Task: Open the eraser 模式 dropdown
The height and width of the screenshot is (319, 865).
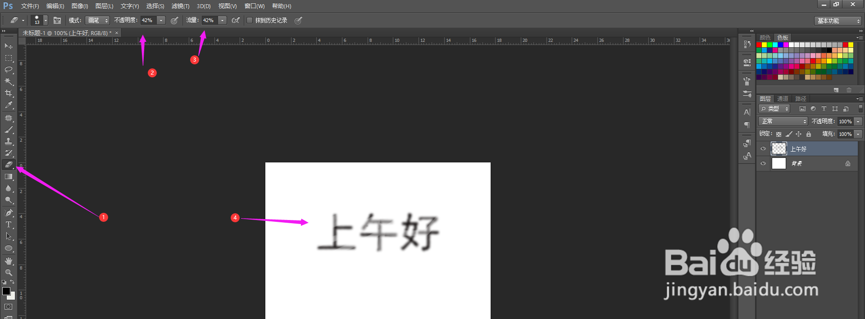Action: (98, 20)
